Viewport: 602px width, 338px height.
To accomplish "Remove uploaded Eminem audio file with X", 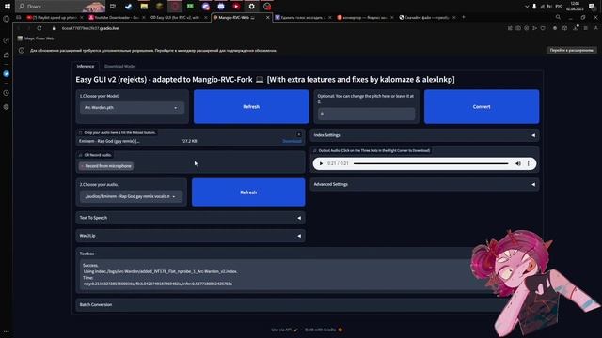I will click(299, 134).
